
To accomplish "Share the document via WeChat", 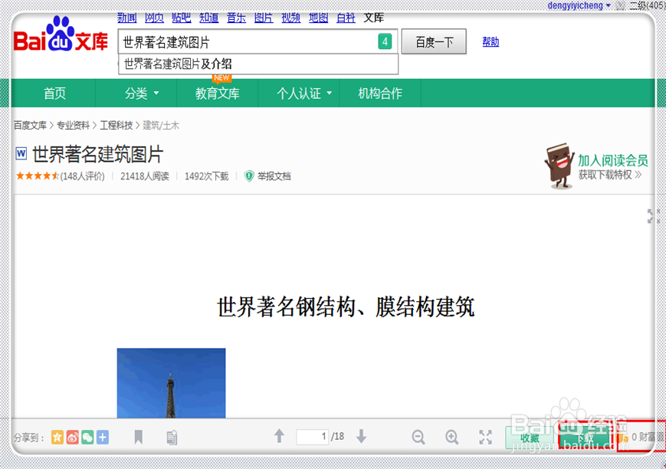I will tap(87, 437).
